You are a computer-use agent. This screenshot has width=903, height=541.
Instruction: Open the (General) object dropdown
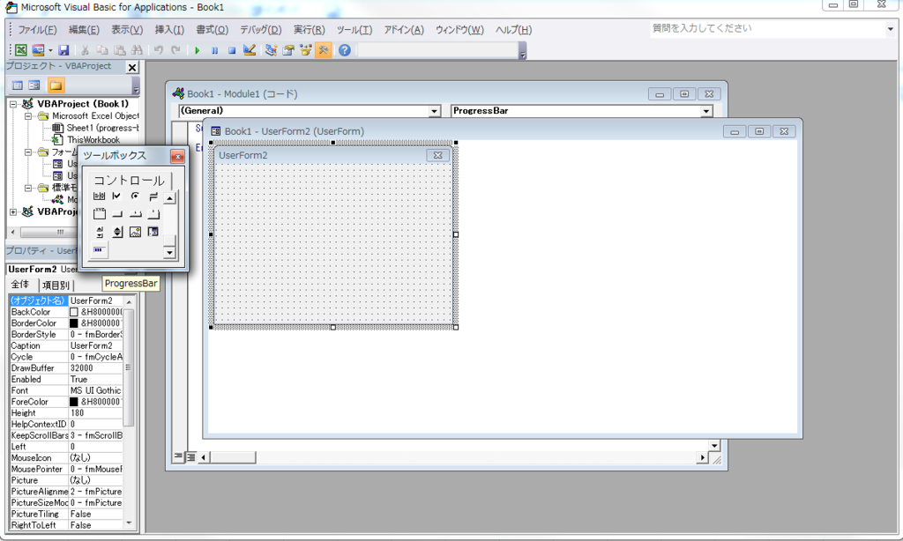[434, 111]
